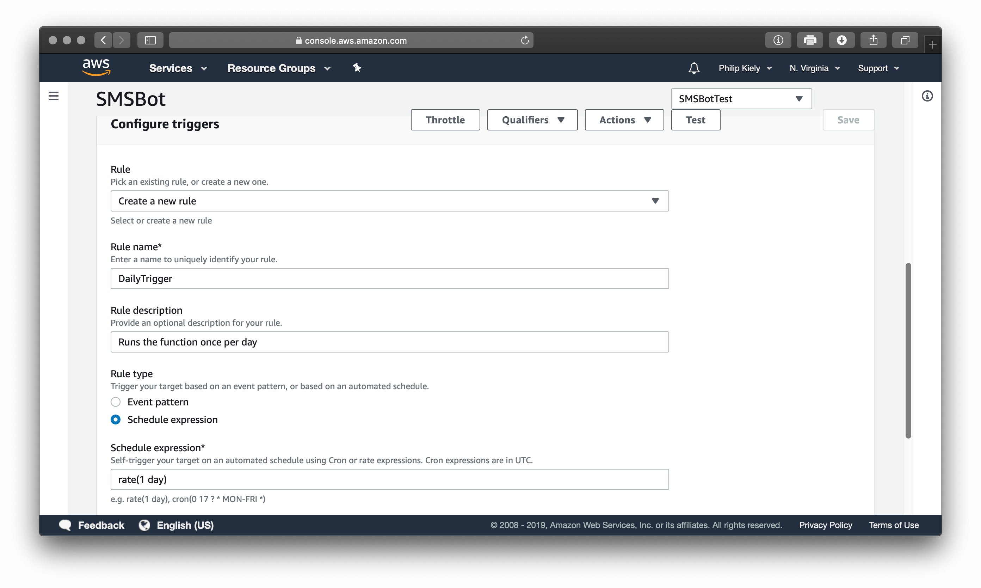Screen dimensions: 981x588
Task: Click the browser address bar
Action: (351, 40)
